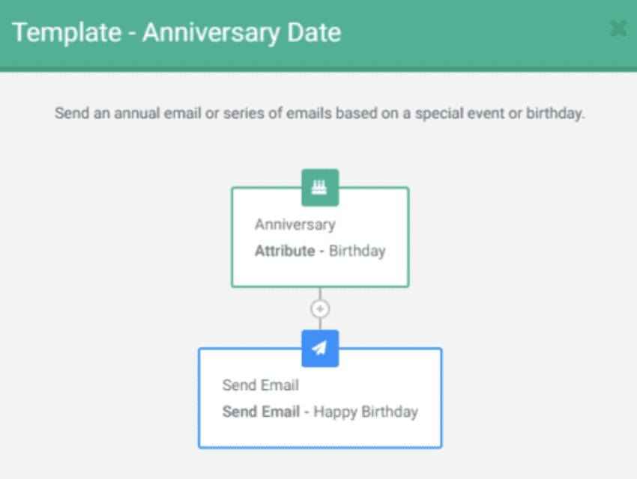The height and width of the screenshot is (479, 637).
Task: Click the Template - Anniversary Date heading
Action: [x=177, y=32]
